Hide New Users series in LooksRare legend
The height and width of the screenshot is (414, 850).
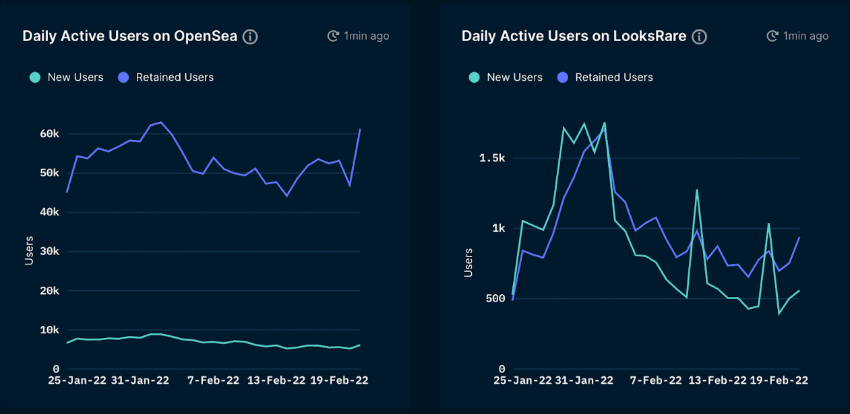click(506, 77)
